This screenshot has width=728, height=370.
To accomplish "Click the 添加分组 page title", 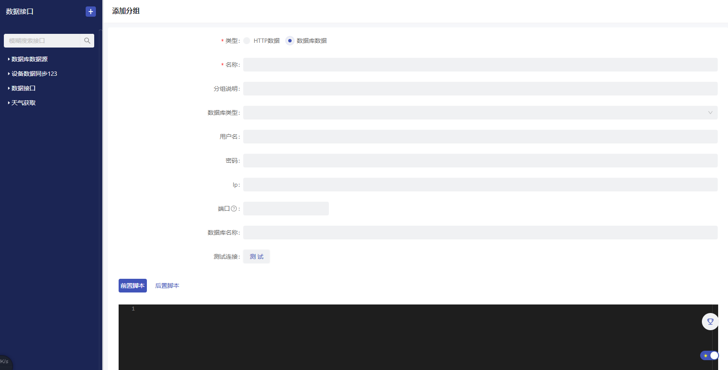I will (x=126, y=11).
